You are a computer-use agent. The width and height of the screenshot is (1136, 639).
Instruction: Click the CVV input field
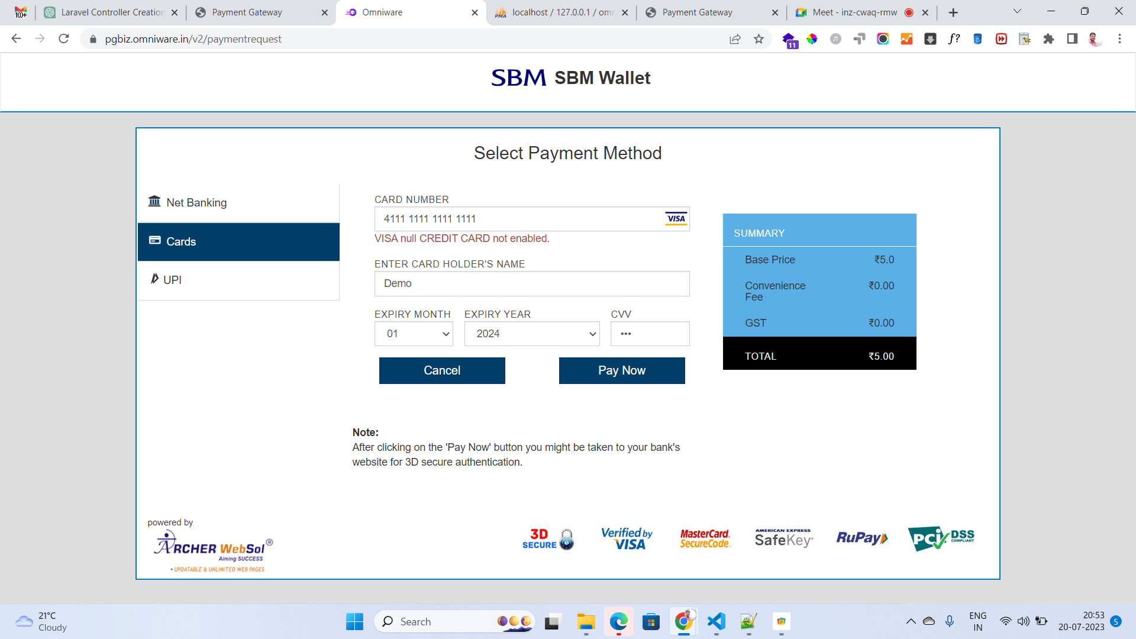point(650,334)
